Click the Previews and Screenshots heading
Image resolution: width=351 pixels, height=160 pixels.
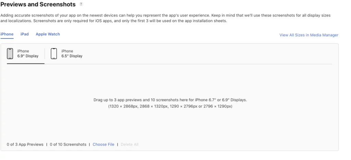(38, 4)
